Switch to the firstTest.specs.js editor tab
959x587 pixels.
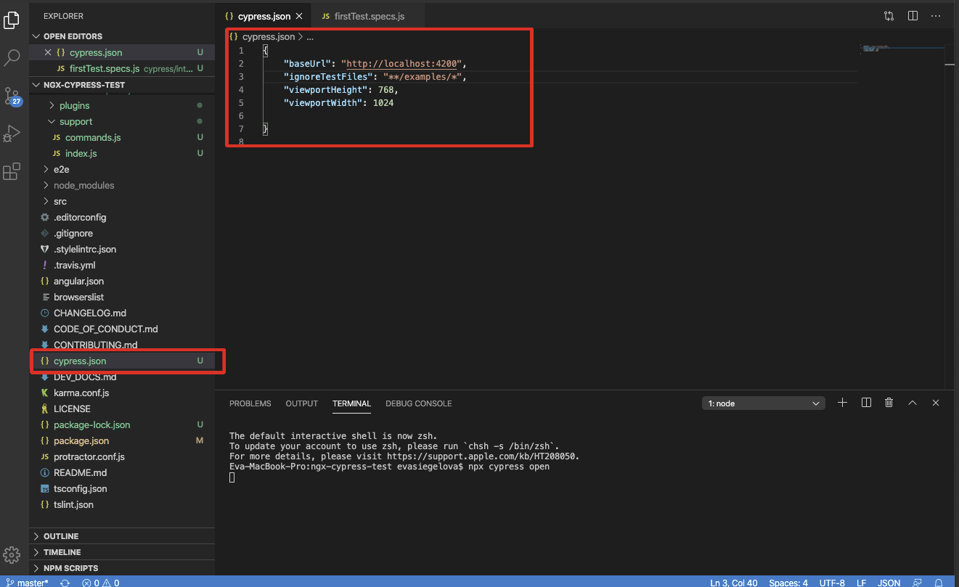370,16
